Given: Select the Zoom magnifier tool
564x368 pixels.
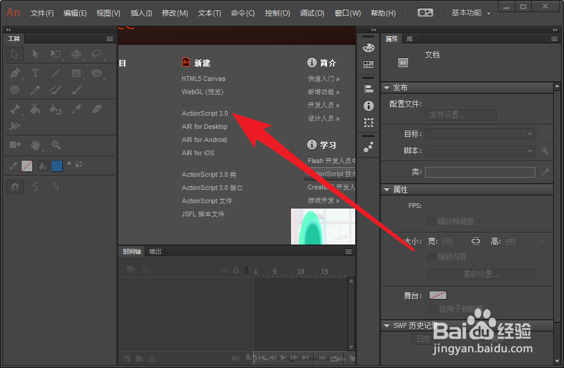Looking at the screenshot, I should pyautogui.click(x=56, y=145).
